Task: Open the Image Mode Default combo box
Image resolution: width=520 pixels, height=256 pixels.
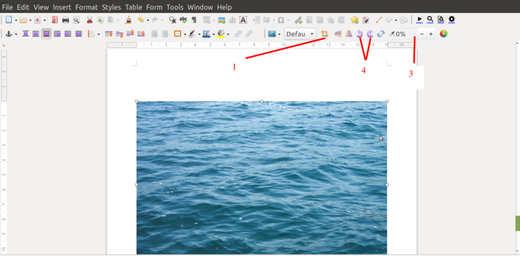Action: pyautogui.click(x=300, y=34)
